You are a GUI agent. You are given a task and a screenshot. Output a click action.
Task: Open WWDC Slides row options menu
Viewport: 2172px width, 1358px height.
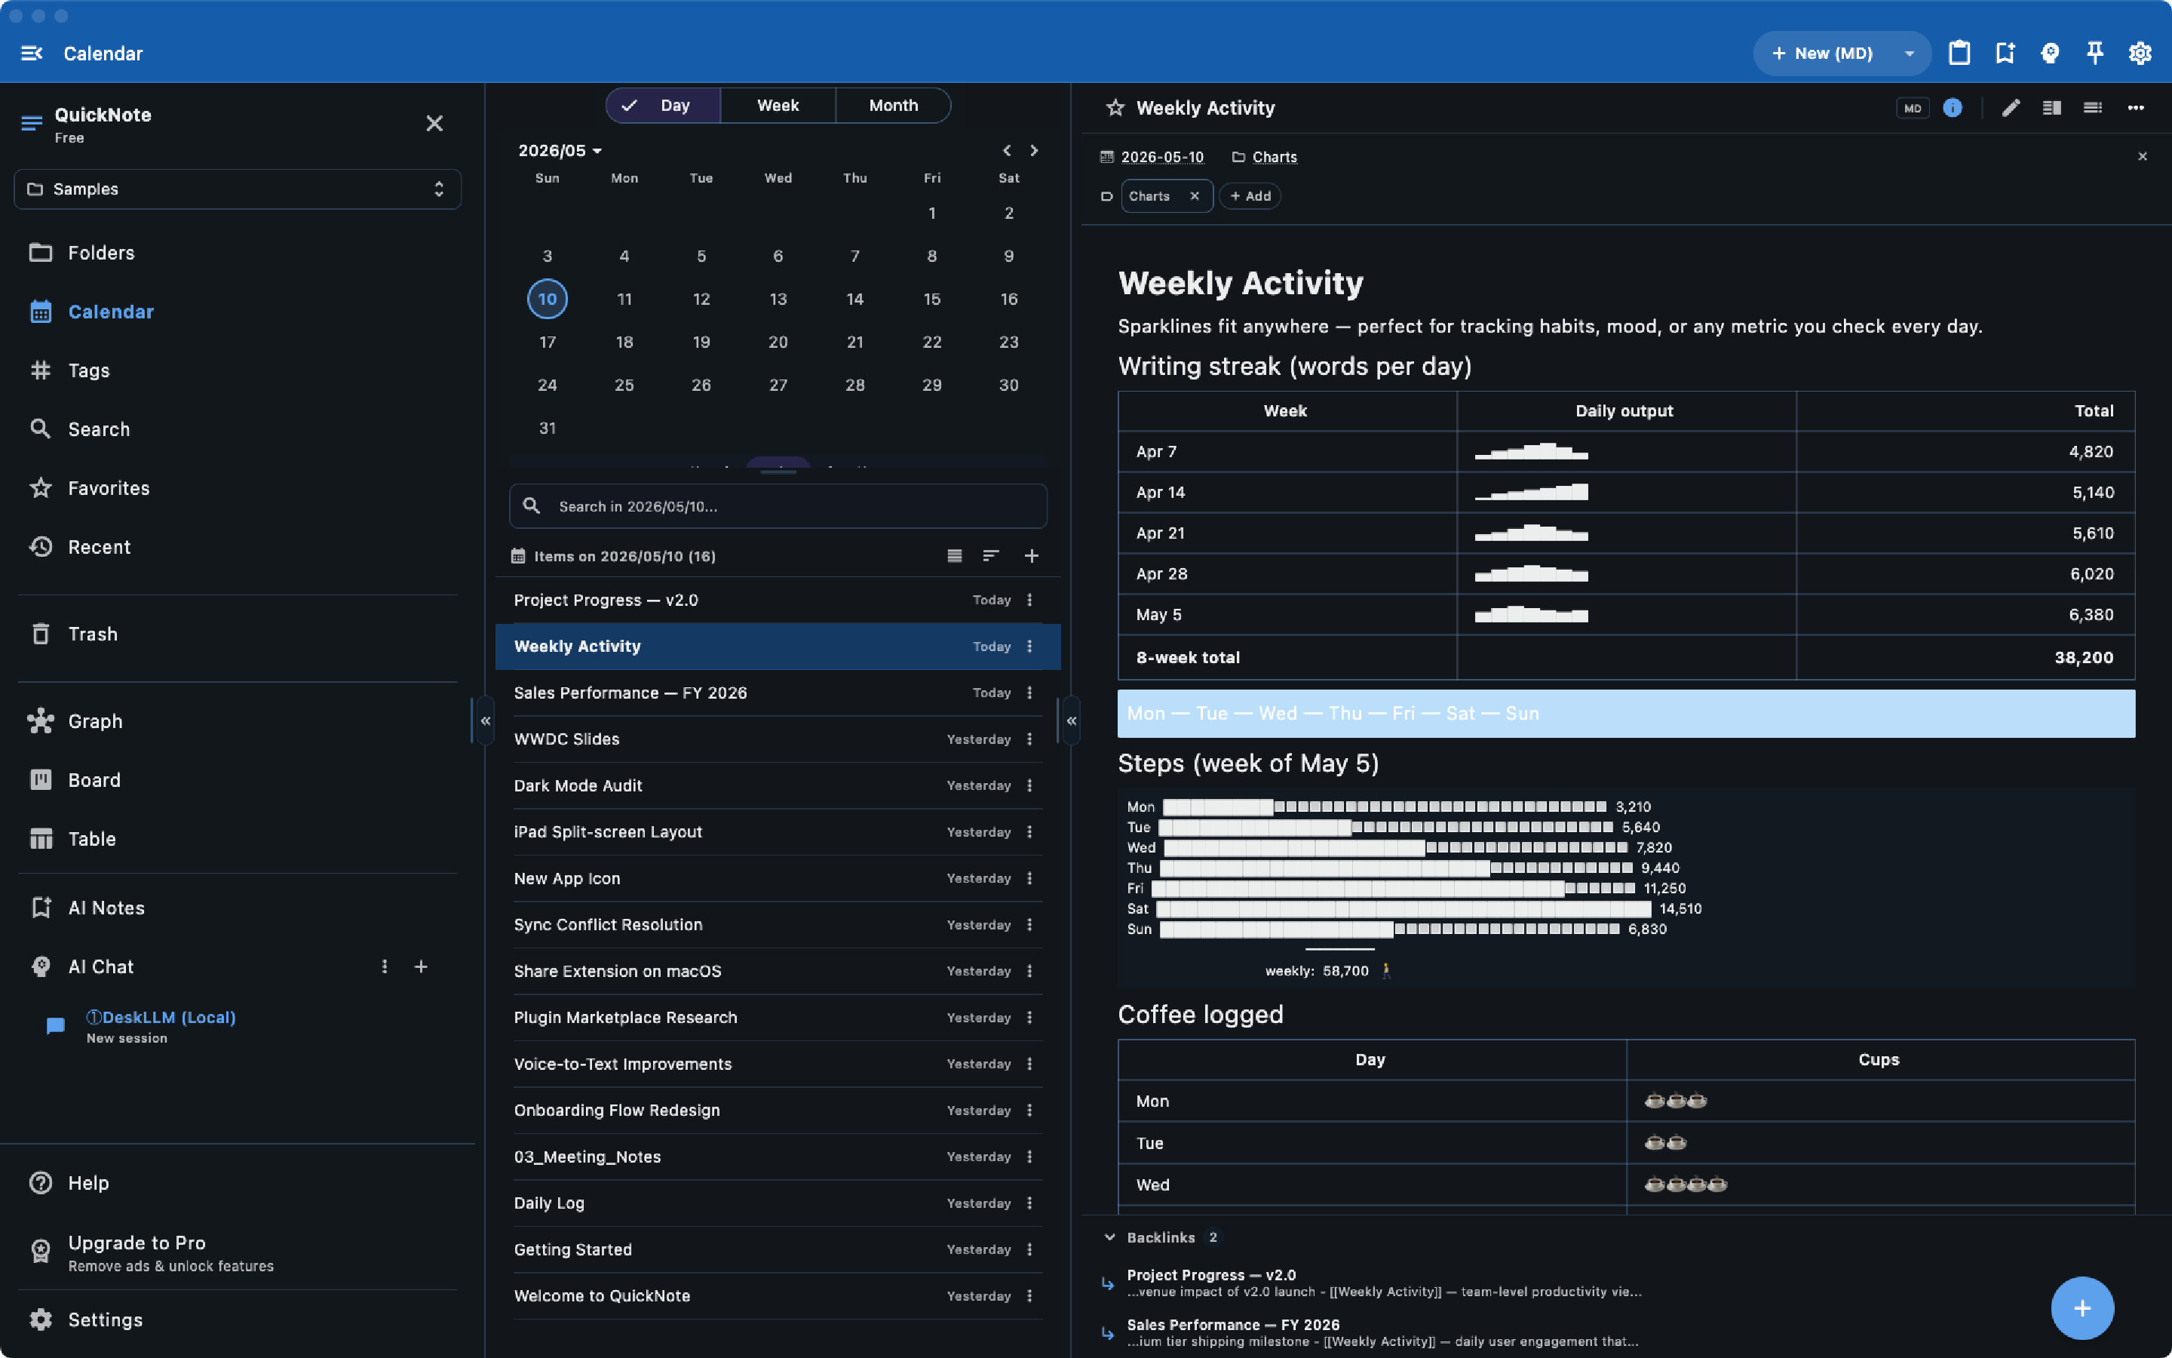coord(1029,739)
